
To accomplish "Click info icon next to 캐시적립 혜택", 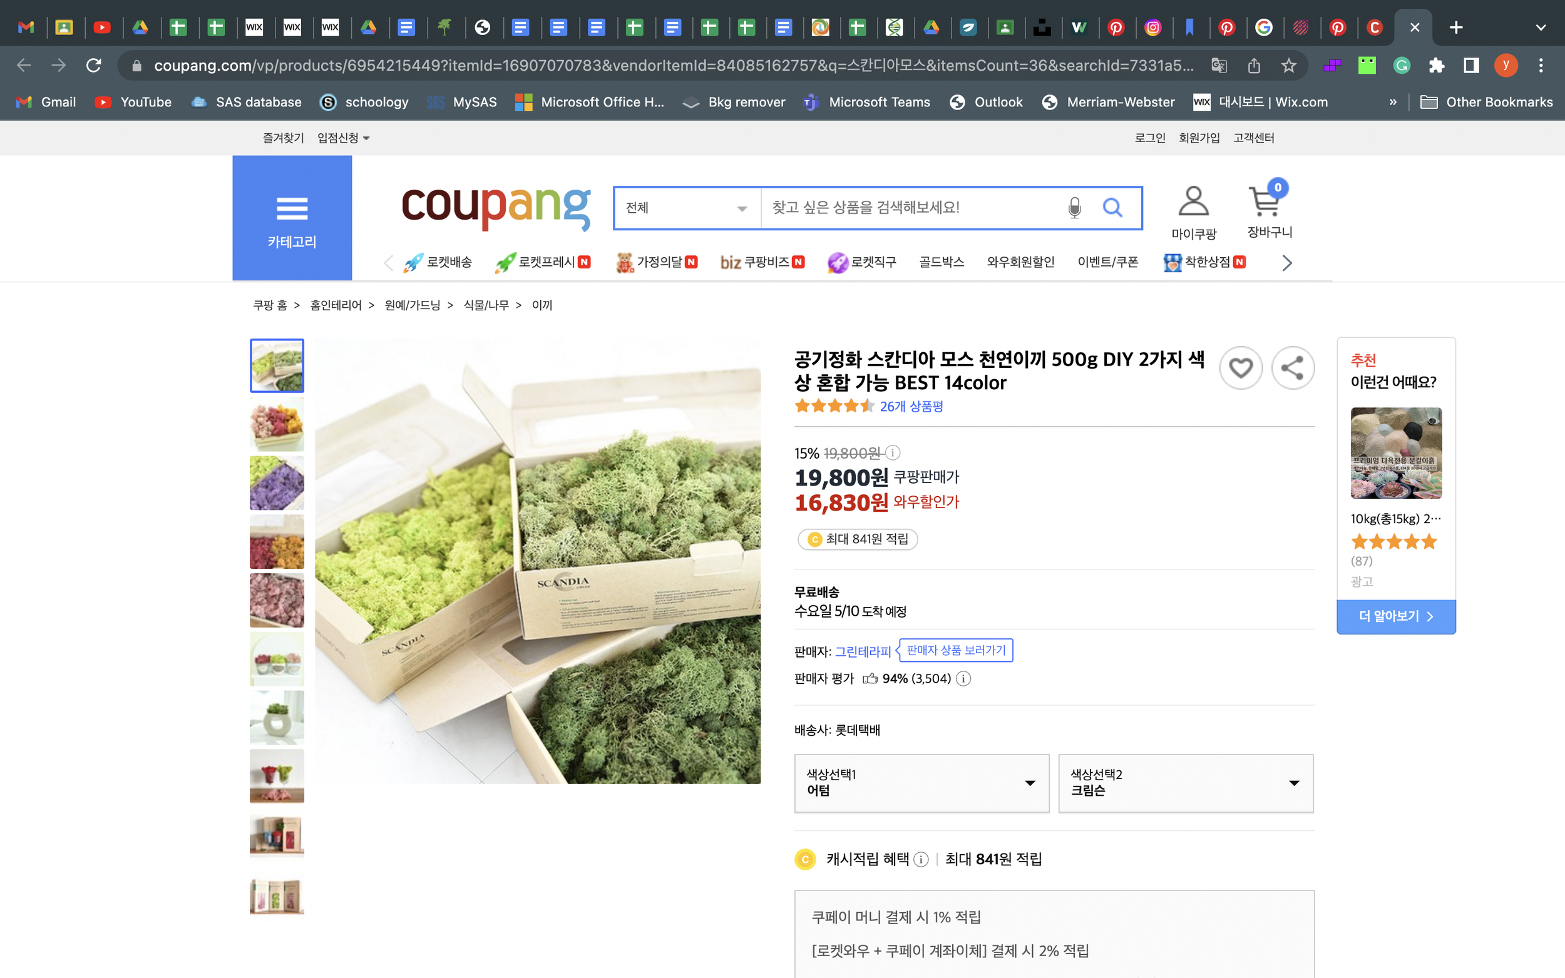I will coord(921,860).
